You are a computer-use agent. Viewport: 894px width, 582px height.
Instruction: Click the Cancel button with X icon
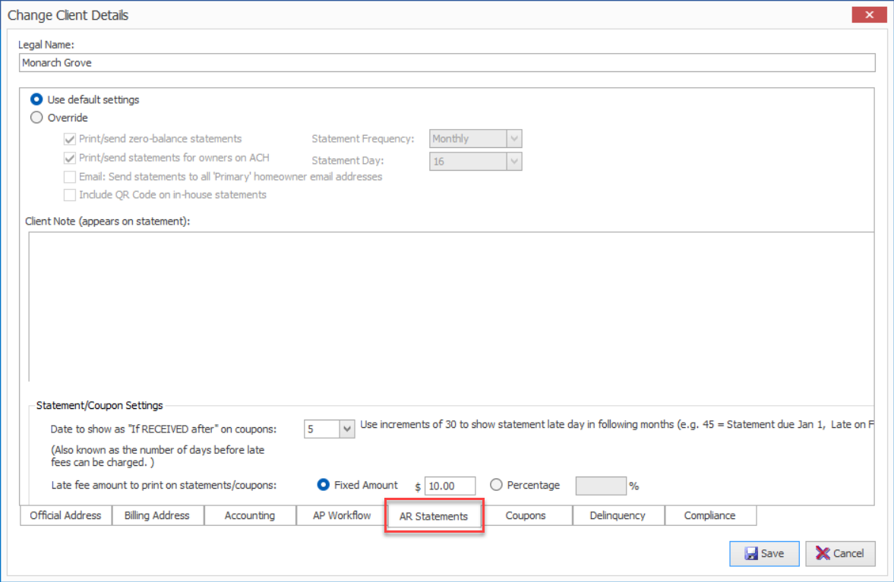[x=840, y=553]
